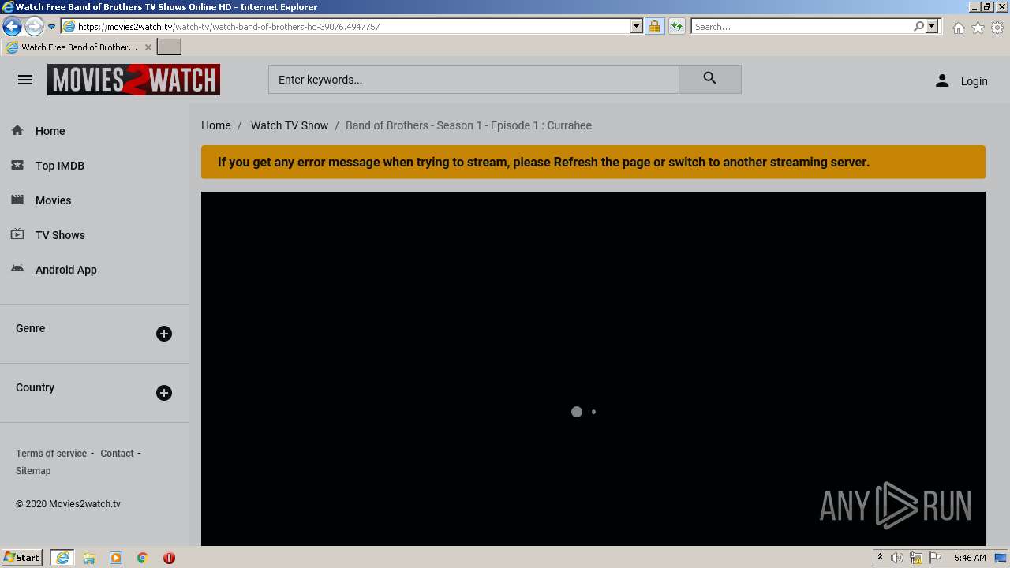This screenshot has height=568, width=1010.
Task: Click the security lock icon in address bar
Action: click(654, 26)
